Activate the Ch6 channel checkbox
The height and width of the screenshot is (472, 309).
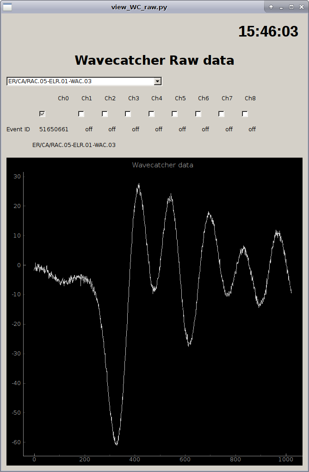click(x=198, y=114)
